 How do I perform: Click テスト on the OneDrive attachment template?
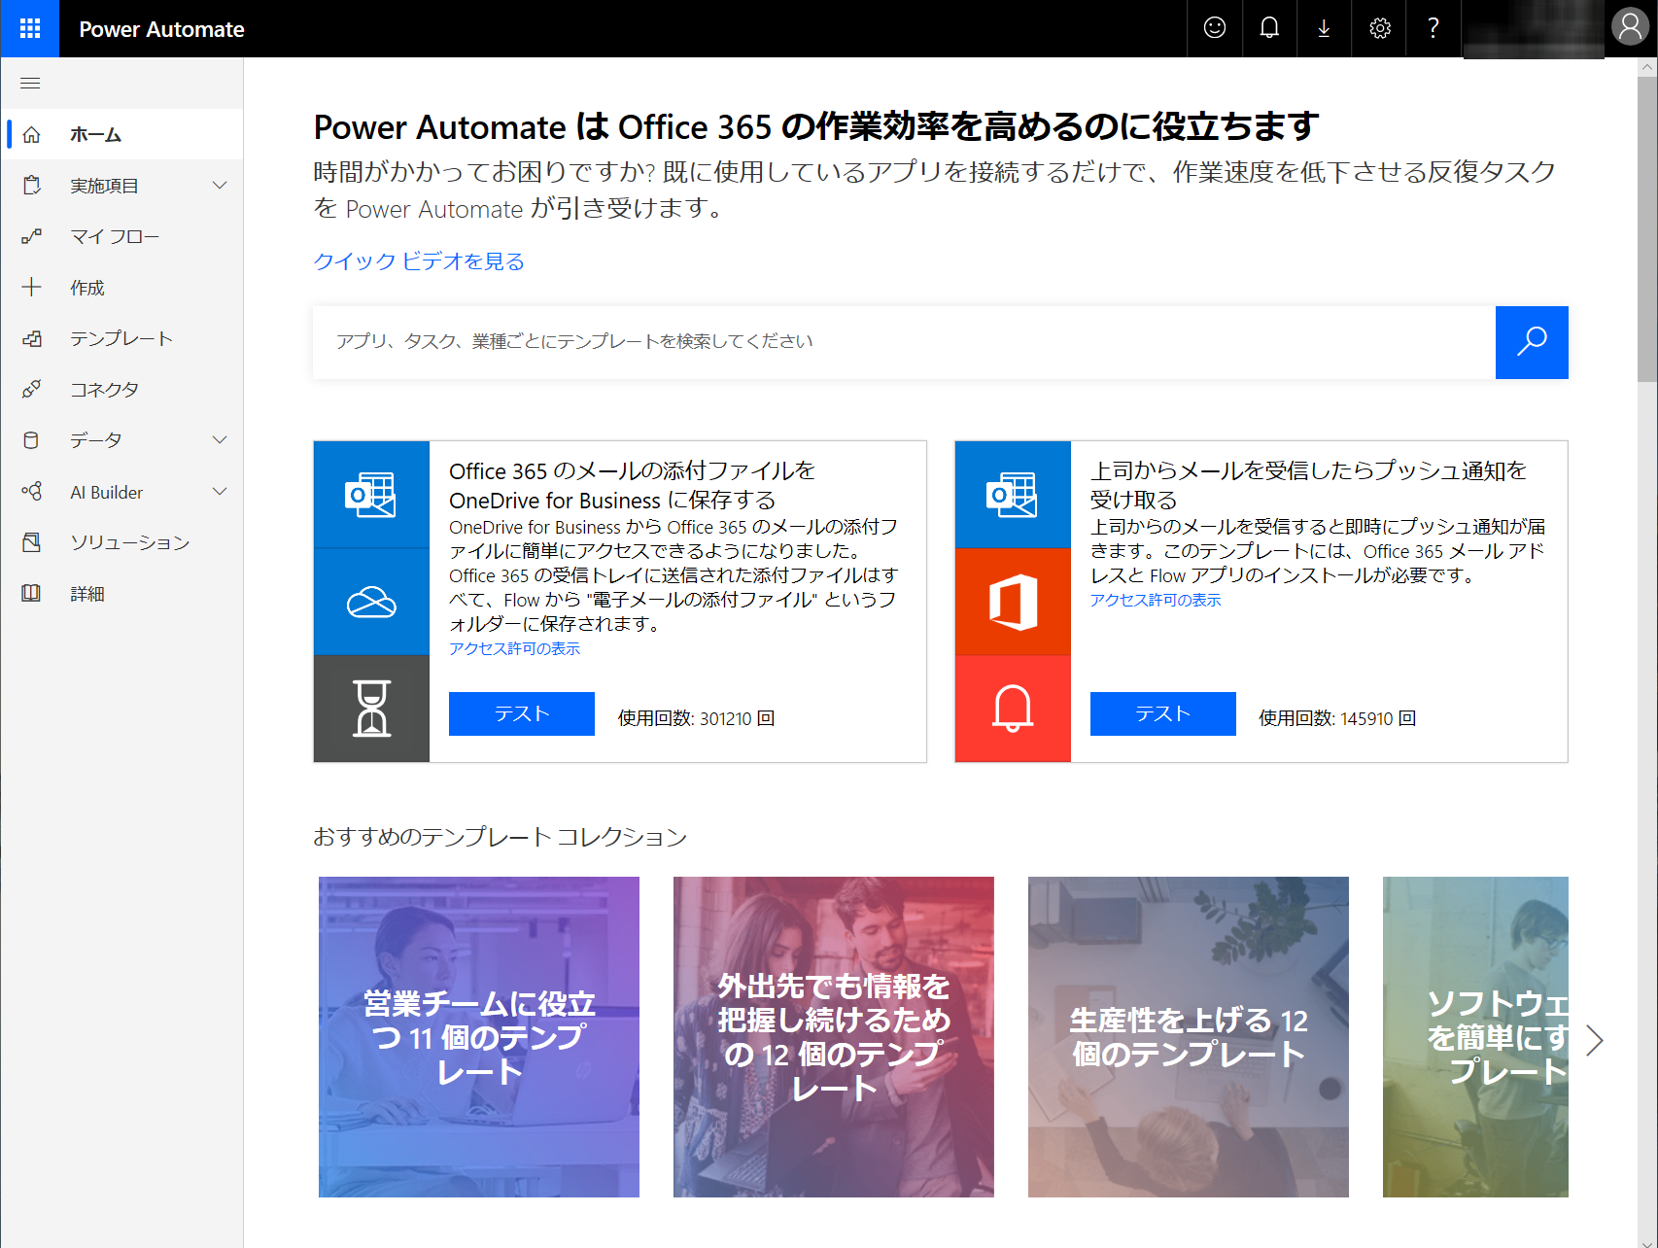point(522,714)
